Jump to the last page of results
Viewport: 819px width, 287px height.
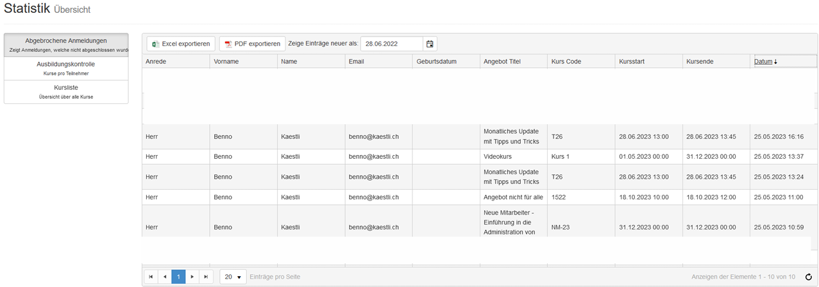[x=206, y=277]
